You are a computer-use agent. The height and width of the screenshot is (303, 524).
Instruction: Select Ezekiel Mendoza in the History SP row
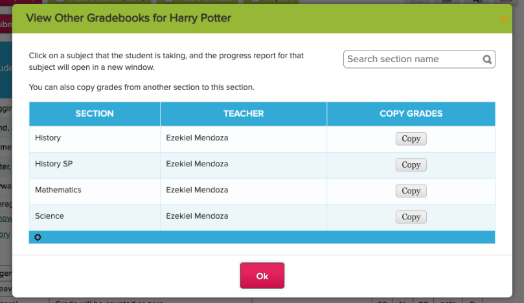coord(197,164)
